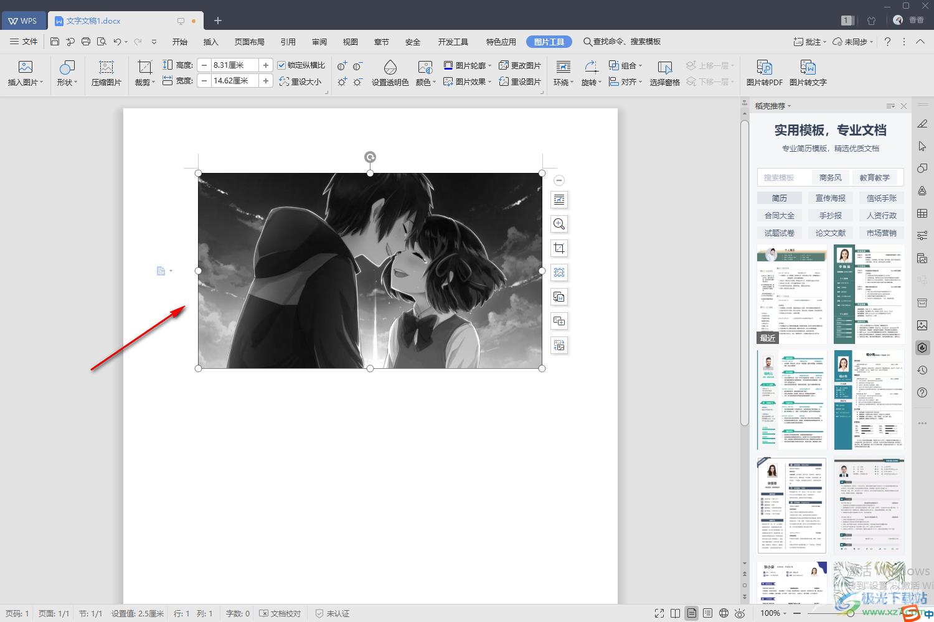
Task: Click the 搜索模板 template search field
Action: [784, 177]
